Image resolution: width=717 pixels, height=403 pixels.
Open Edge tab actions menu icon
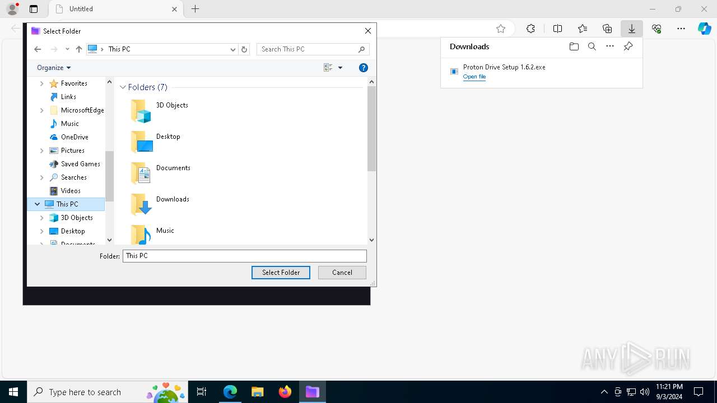(34, 9)
